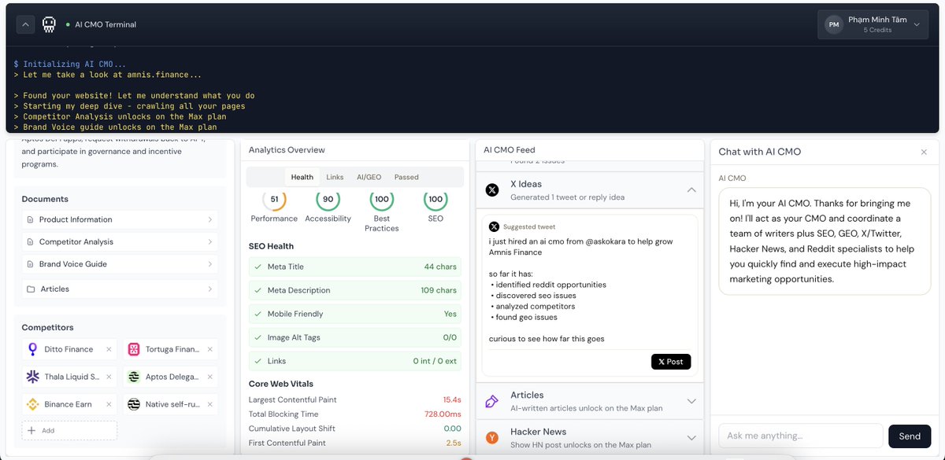Remove Thala Liquid Staking competitor
Screen dimensions: 945x460
[109, 377]
